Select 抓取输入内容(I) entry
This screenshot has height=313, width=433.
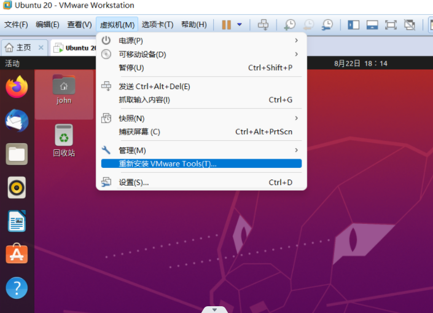coord(201,100)
